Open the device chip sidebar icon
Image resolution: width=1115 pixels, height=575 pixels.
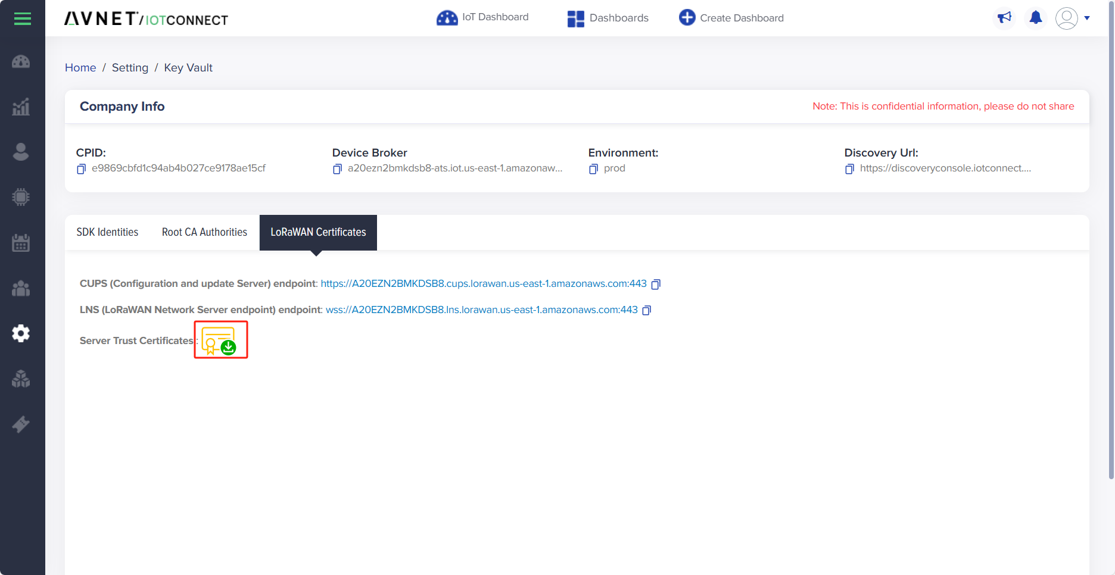(21, 197)
